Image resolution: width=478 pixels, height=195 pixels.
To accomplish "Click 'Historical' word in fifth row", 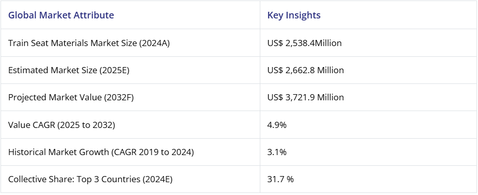I will tap(28, 152).
